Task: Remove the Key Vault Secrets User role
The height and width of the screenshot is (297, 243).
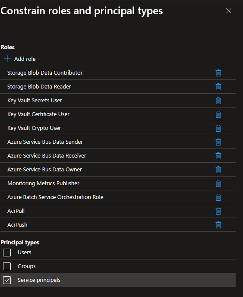Action: tap(218, 101)
